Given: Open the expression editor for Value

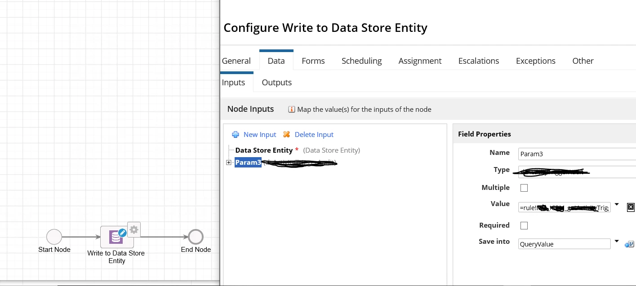Looking at the screenshot, I should pyautogui.click(x=631, y=207).
